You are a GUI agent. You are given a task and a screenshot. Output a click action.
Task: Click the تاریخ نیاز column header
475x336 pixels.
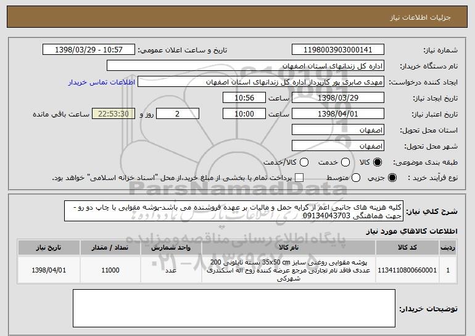click(49, 248)
